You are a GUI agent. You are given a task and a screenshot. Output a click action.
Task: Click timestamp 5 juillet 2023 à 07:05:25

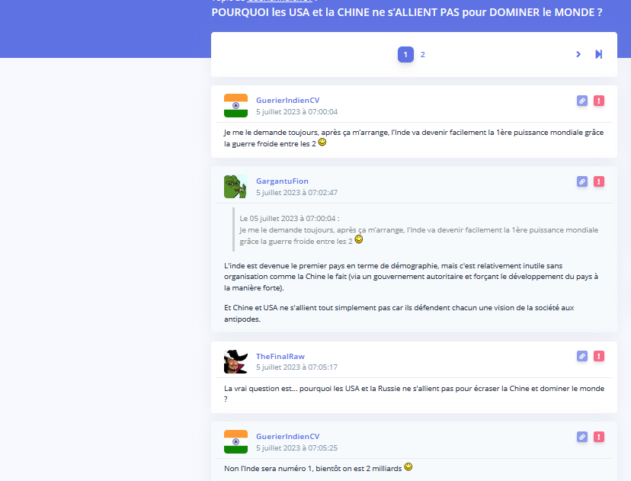[x=297, y=448]
